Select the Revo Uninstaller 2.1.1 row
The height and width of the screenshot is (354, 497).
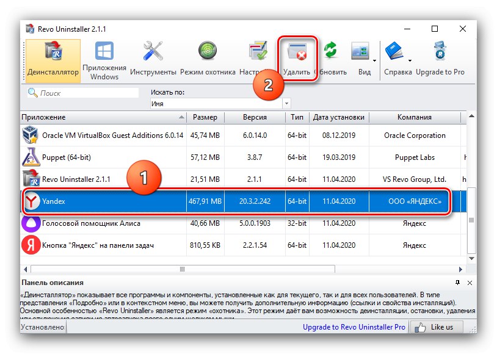[243, 179]
